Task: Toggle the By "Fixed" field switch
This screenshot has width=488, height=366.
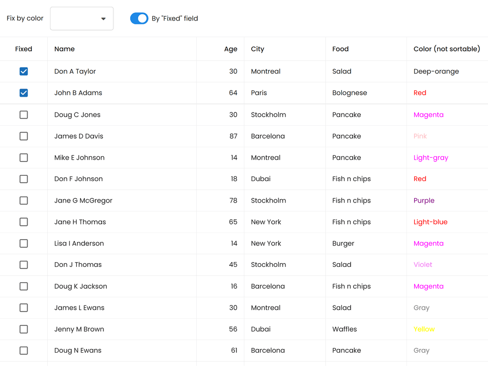Action: tap(139, 19)
